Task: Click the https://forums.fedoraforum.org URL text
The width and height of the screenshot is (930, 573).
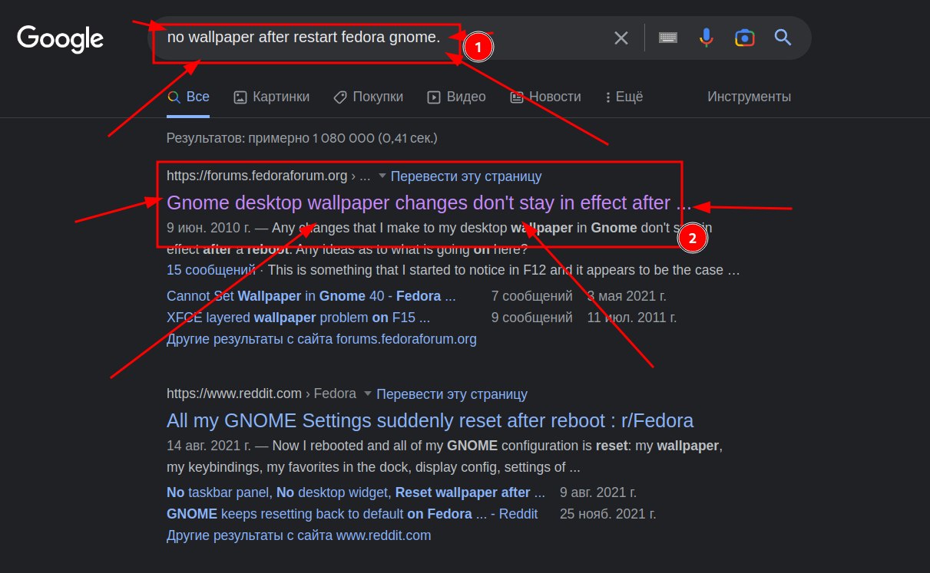Action: [257, 176]
